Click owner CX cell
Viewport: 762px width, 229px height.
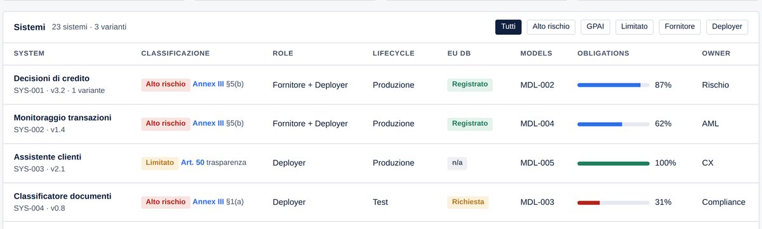[x=707, y=163]
